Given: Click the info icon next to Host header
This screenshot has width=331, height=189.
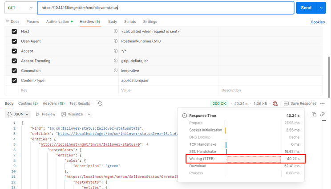Looking at the screenshot, I should 116,32.
